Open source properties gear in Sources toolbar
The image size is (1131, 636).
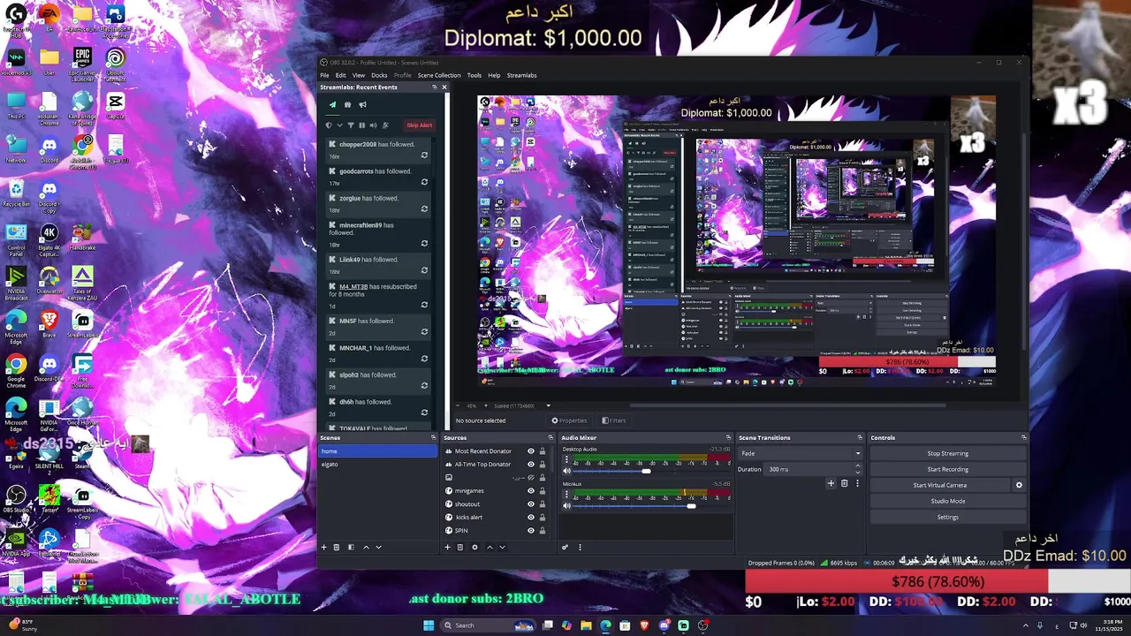click(x=474, y=547)
